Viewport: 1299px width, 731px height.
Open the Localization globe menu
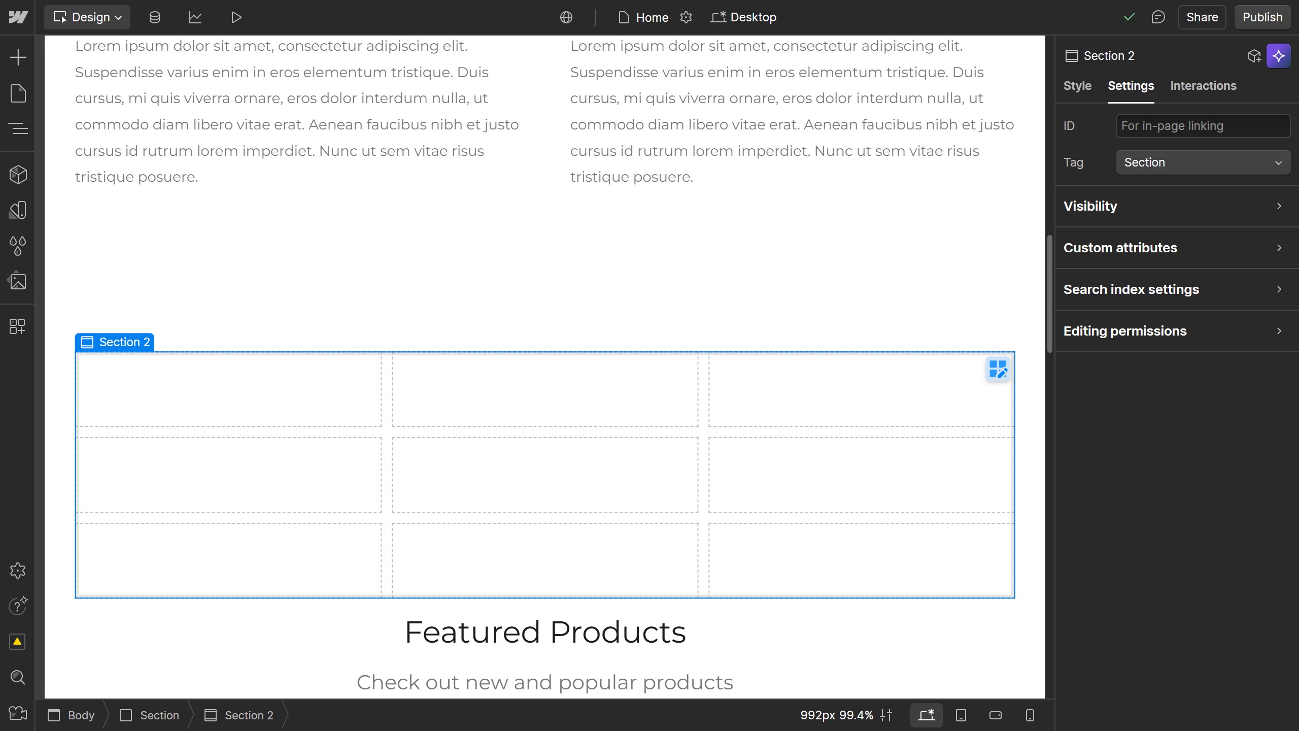pos(565,17)
